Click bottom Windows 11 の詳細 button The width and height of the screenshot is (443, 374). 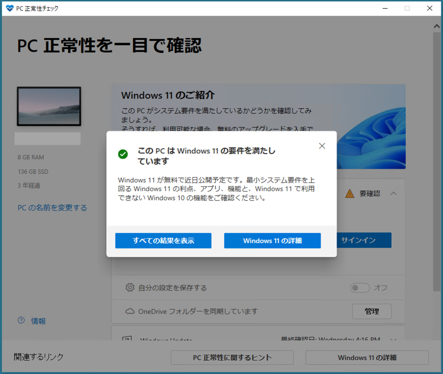pyautogui.click(x=367, y=358)
